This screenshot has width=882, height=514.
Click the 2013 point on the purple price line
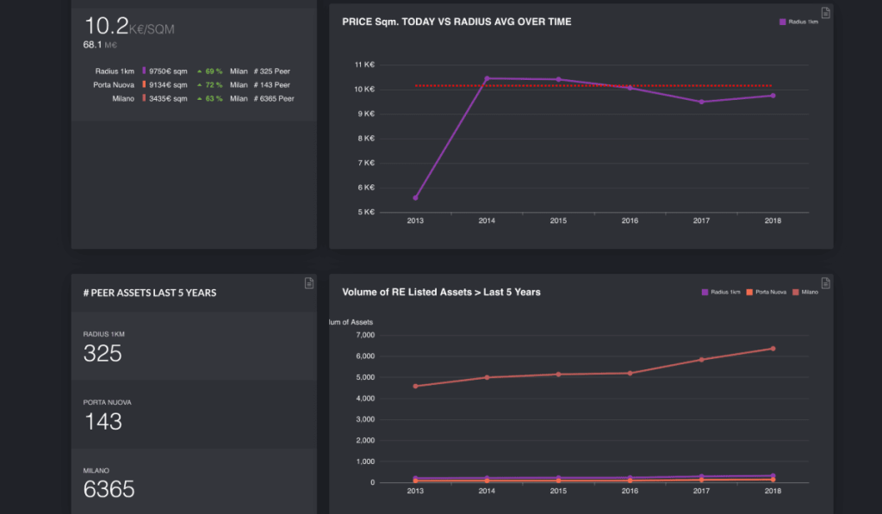[415, 196]
